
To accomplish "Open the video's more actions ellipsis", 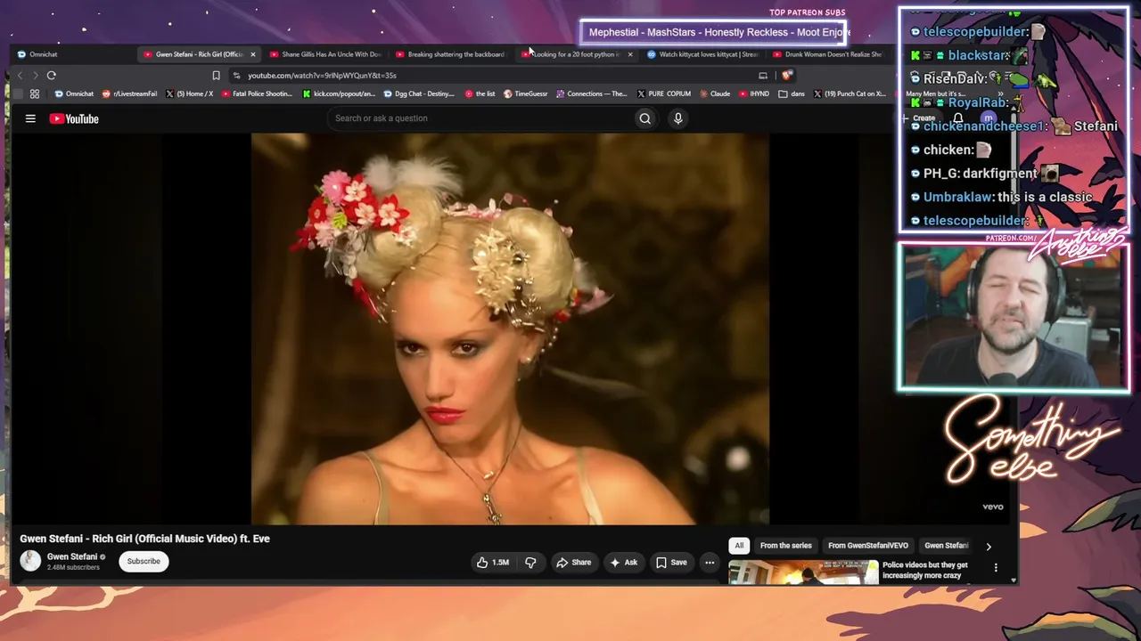I will point(710,563).
